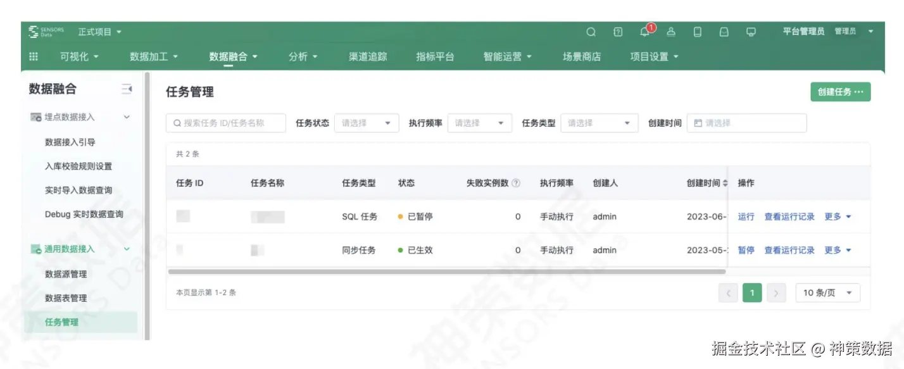Image resolution: width=904 pixels, height=369 pixels.
Task: Click the sidebar vertical scrollbar
Action: coord(148,206)
